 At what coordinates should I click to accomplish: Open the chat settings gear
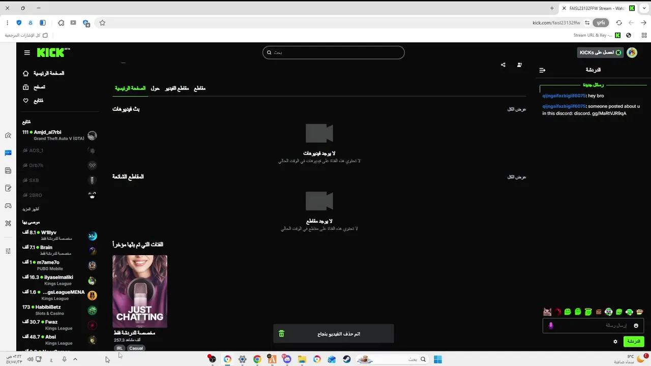click(615, 342)
